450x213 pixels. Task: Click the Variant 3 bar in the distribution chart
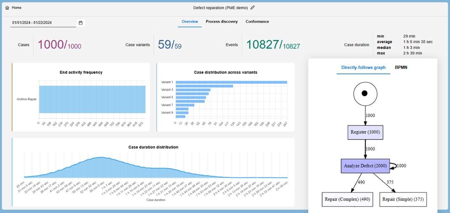193,90
